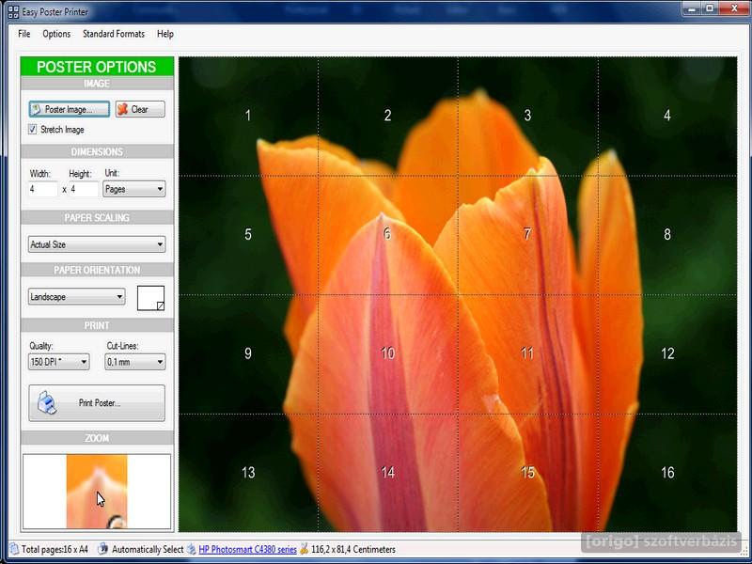752x564 pixels.
Task: Click the Easy Poster Printer title icon
Action: (13, 11)
